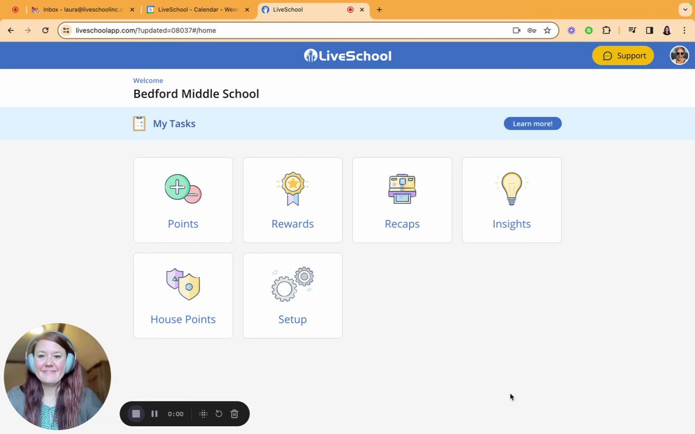Open the Points tile
695x434 pixels.
(x=183, y=200)
